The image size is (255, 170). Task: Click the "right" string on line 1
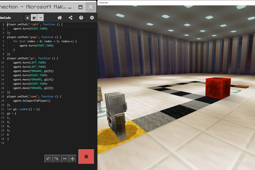34,24
